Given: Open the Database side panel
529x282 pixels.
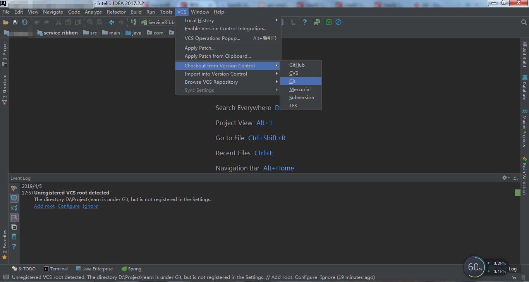Looking at the screenshot, I should (525, 85).
